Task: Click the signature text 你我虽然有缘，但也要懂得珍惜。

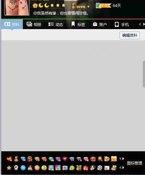Action: (61, 13)
